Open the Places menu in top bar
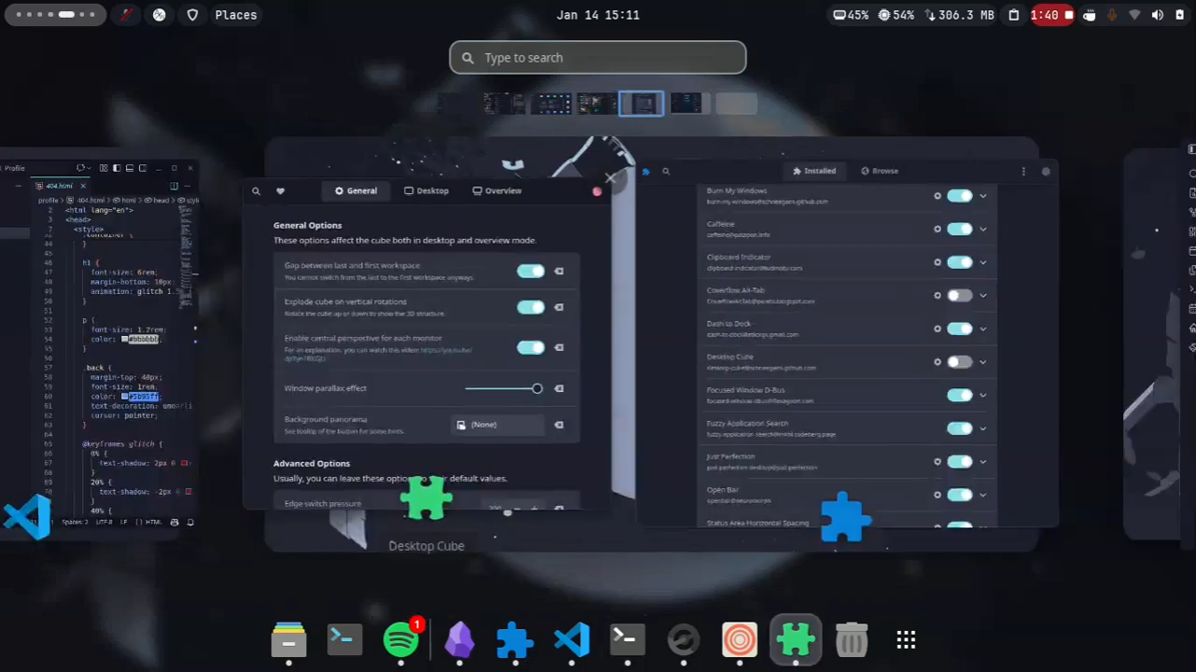1196x672 pixels. click(235, 15)
